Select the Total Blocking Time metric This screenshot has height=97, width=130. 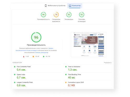88,76
